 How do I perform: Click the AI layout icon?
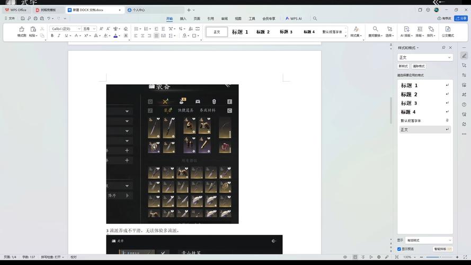click(x=406, y=29)
